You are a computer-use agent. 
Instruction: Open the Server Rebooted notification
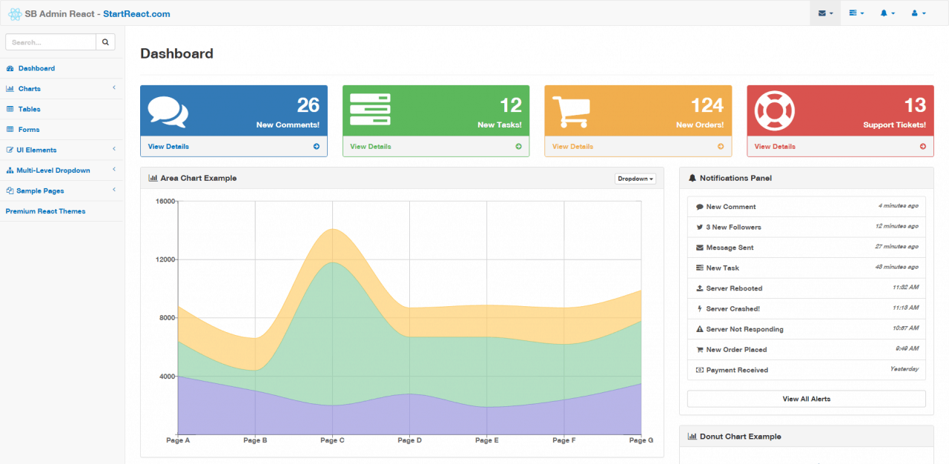(x=807, y=288)
